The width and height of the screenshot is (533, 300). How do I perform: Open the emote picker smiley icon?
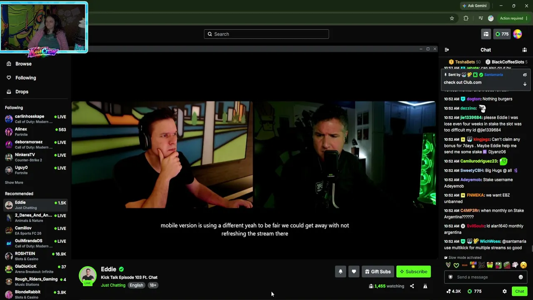point(521,277)
